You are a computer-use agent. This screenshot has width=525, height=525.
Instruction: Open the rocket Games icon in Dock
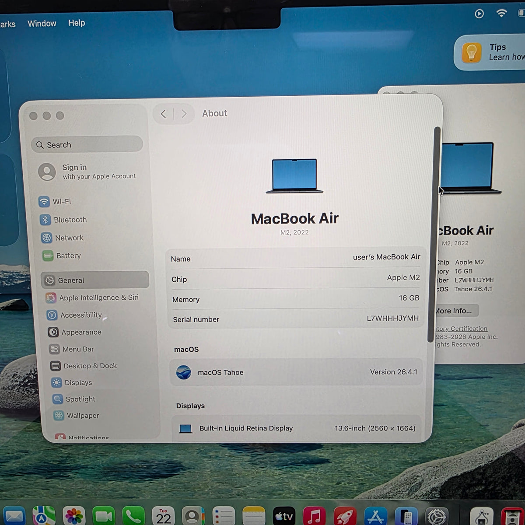point(345,517)
